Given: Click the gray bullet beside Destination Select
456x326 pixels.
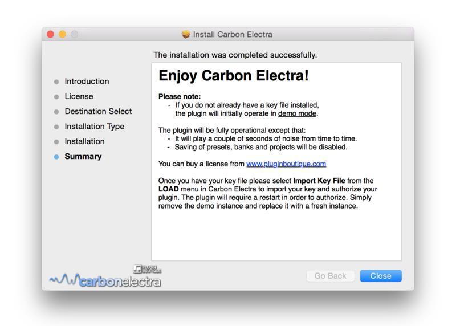Looking at the screenshot, I should click(56, 112).
